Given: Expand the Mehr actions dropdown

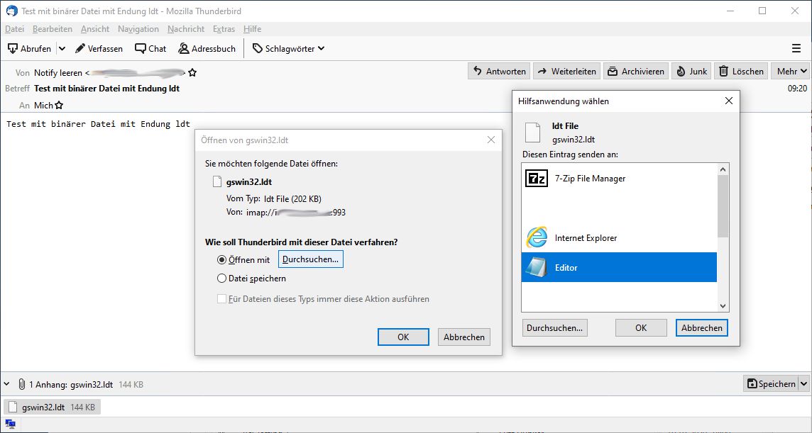Looking at the screenshot, I should pyautogui.click(x=790, y=72).
